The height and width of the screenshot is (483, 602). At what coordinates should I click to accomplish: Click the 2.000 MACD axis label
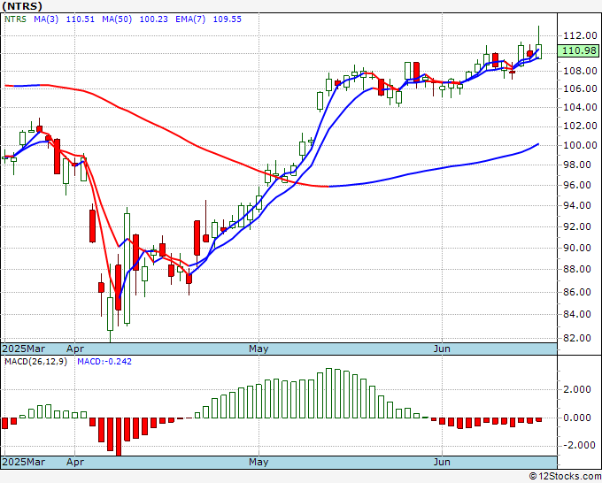pyautogui.click(x=577, y=389)
